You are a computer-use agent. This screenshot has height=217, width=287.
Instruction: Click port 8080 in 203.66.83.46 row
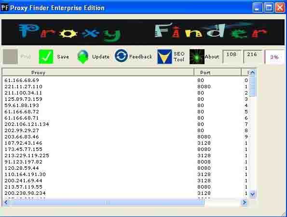point(204,136)
